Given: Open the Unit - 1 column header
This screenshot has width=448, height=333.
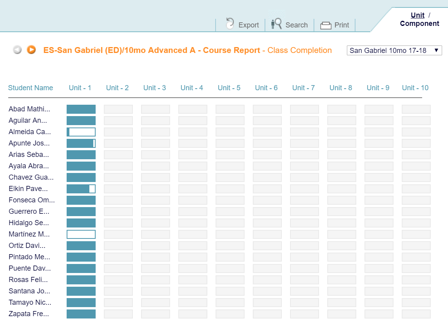Looking at the screenshot, I should [80, 88].
